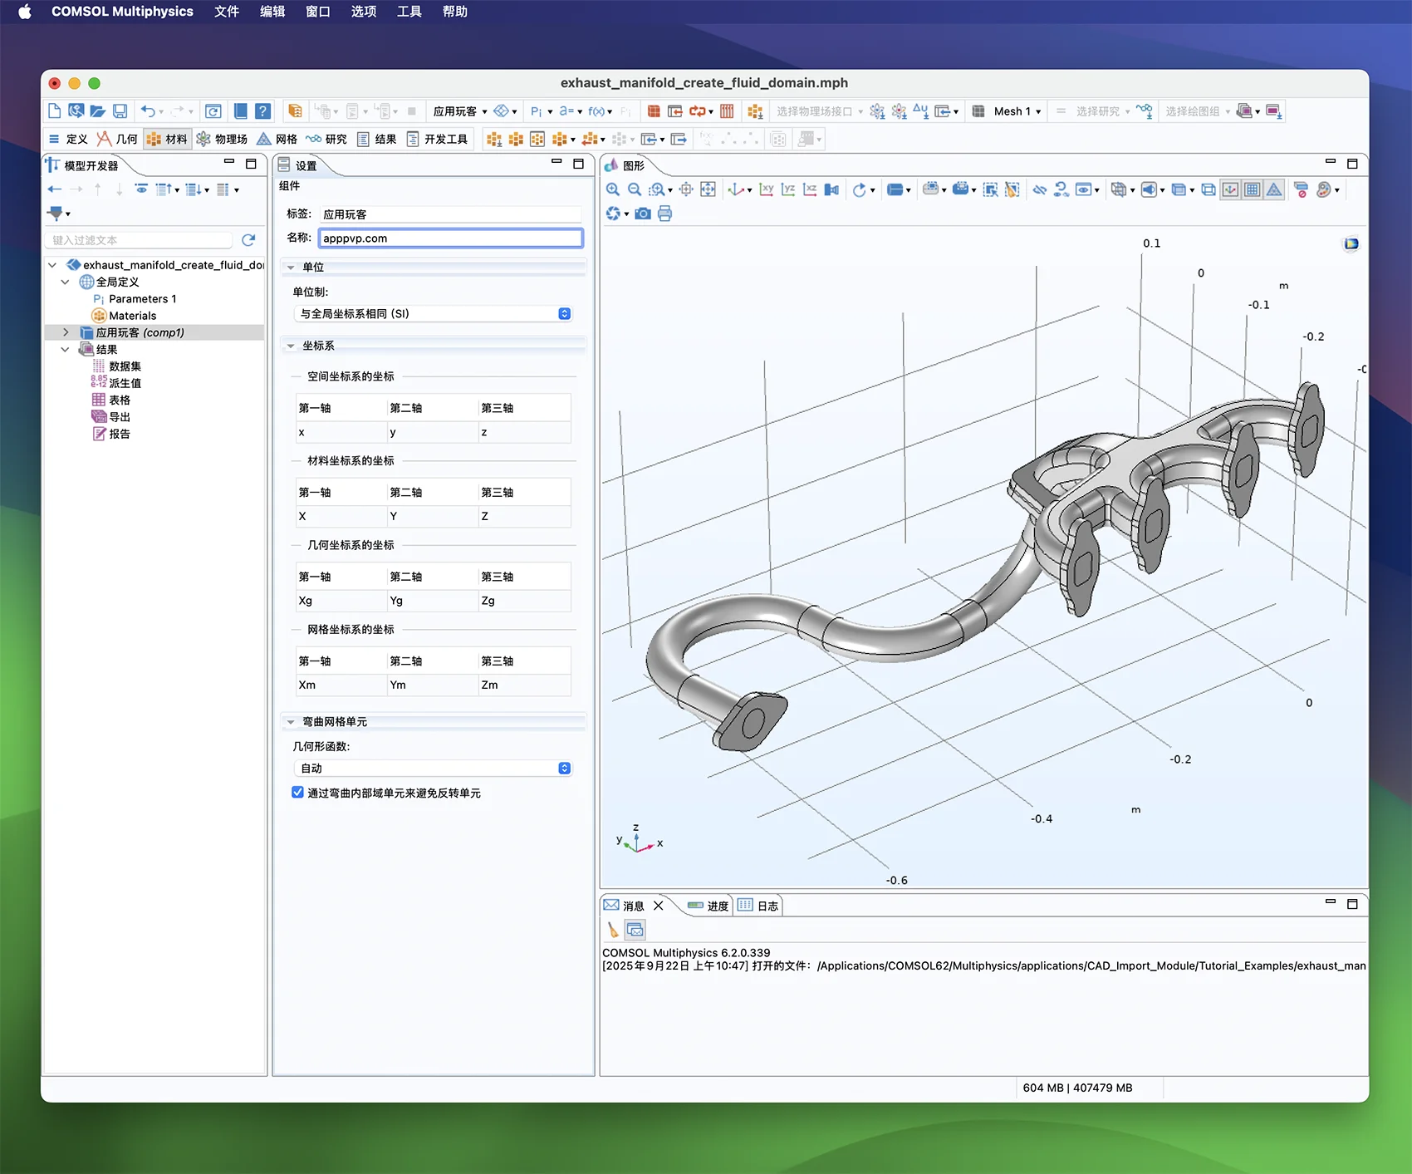
Task: Click the 标签 text field
Action: click(451, 214)
